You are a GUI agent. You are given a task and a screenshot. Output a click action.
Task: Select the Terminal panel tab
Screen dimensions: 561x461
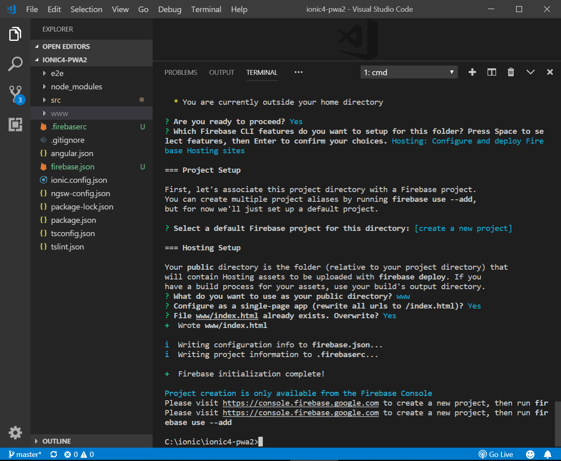[262, 72]
